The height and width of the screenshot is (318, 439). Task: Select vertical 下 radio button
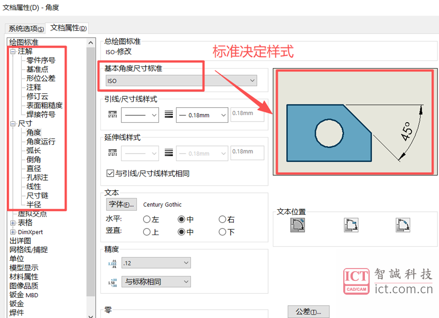(x=222, y=232)
